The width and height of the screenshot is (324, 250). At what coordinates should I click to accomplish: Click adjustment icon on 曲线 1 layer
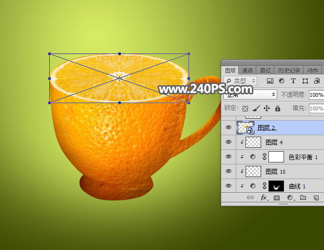(253, 186)
